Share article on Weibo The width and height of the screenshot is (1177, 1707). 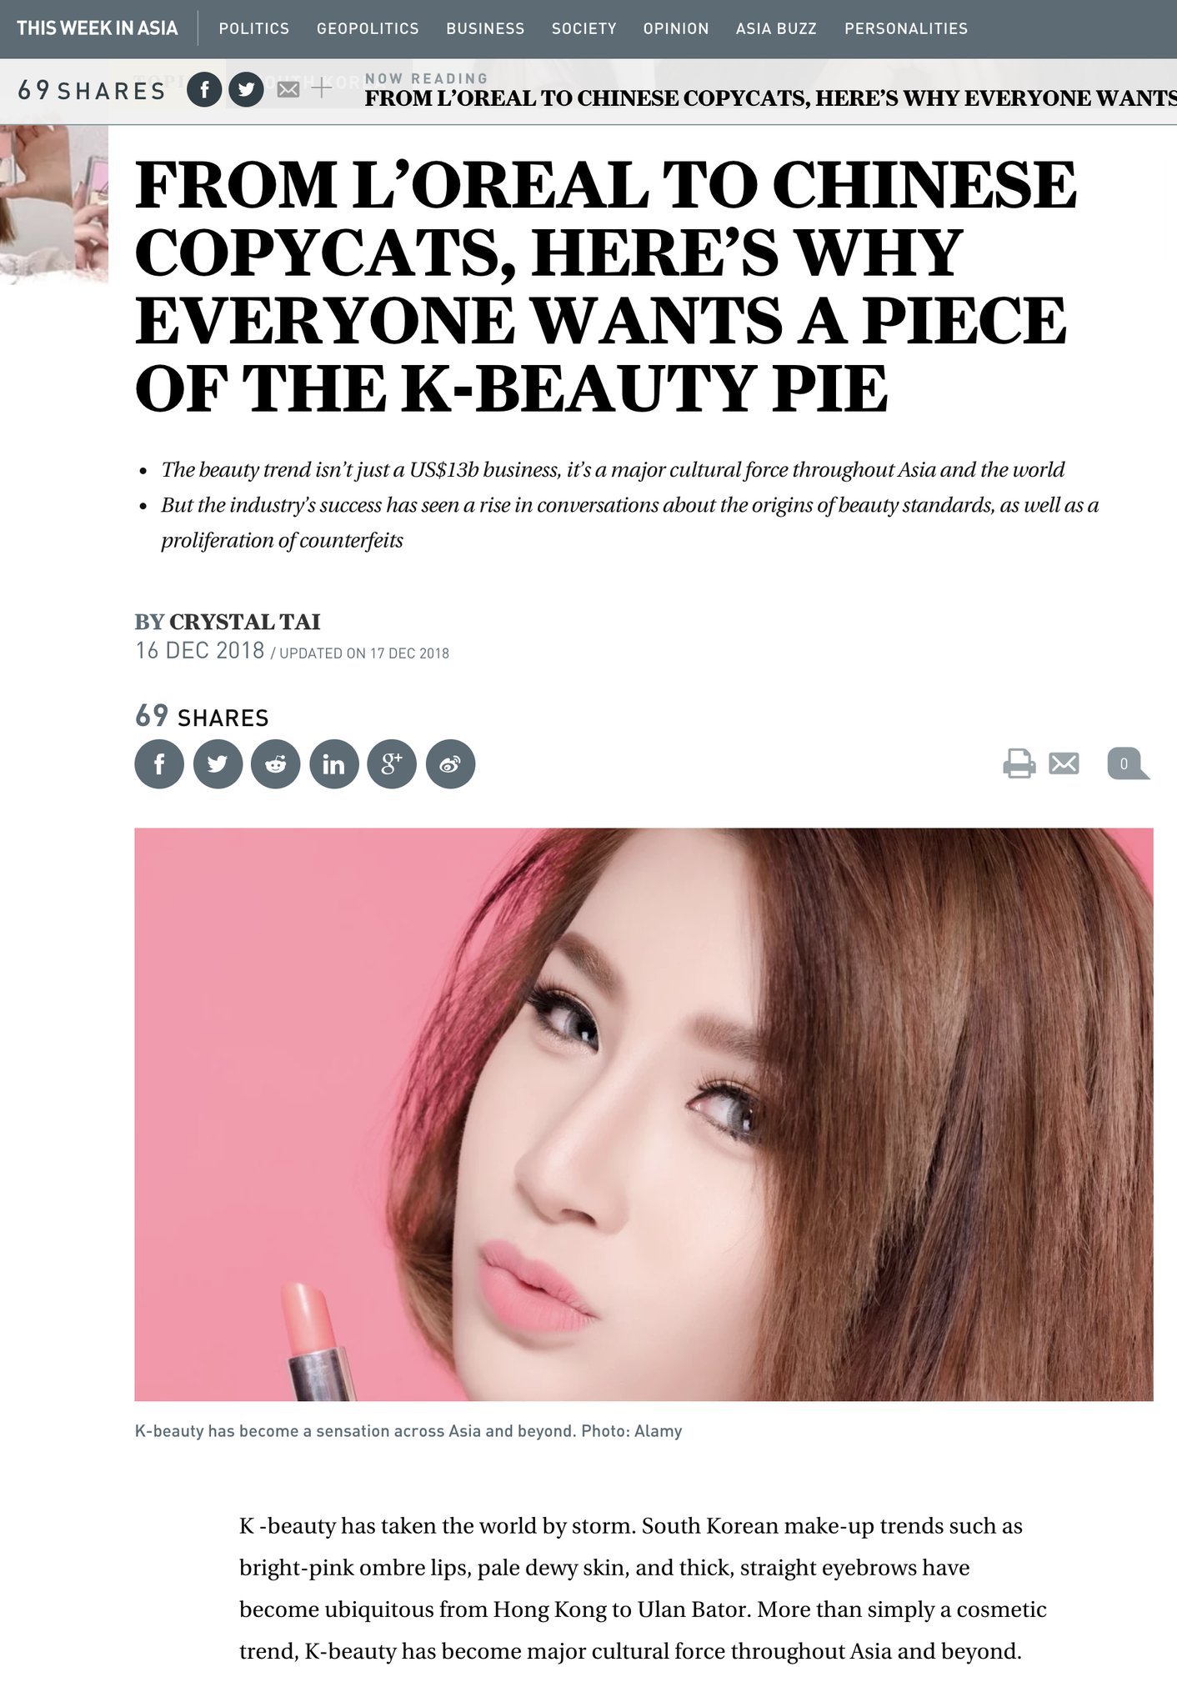click(x=450, y=763)
